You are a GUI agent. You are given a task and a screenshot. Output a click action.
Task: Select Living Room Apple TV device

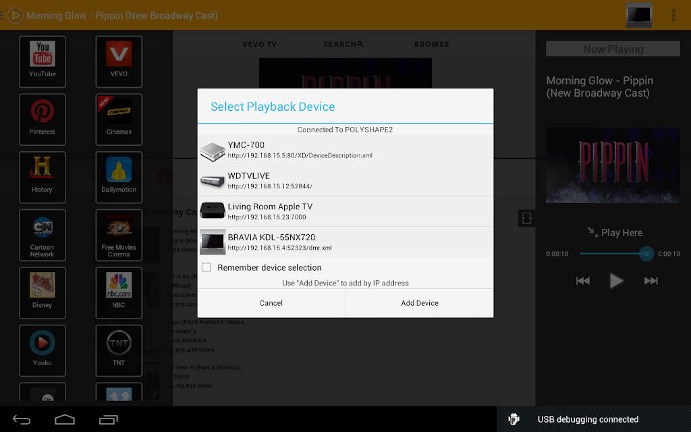pyautogui.click(x=345, y=211)
